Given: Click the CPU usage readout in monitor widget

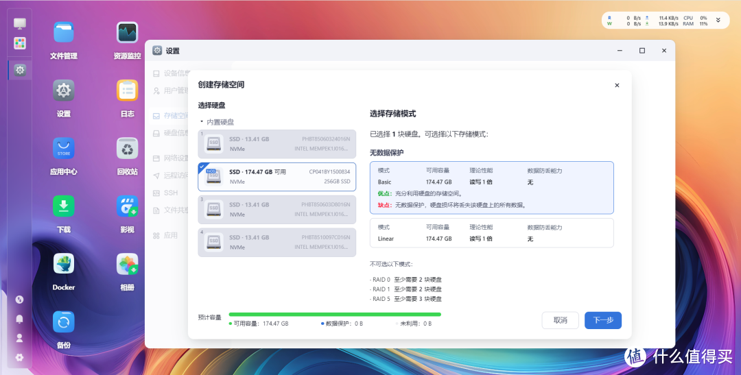Looking at the screenshot, I should pyautogui.click(x=695, y=18).
